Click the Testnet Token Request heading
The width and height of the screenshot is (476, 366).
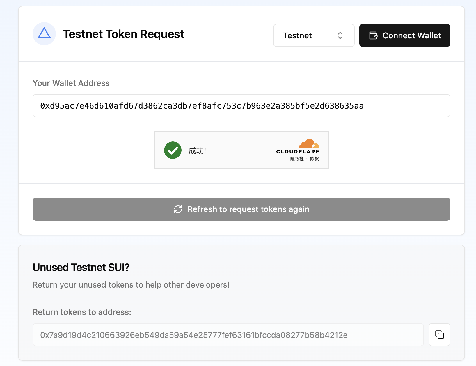123,34
